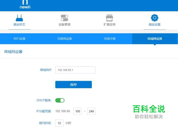The width and height of the screenshot is (178, 128).
Task: Click the 路由状态 label text
Action: (x=19, y=24)
